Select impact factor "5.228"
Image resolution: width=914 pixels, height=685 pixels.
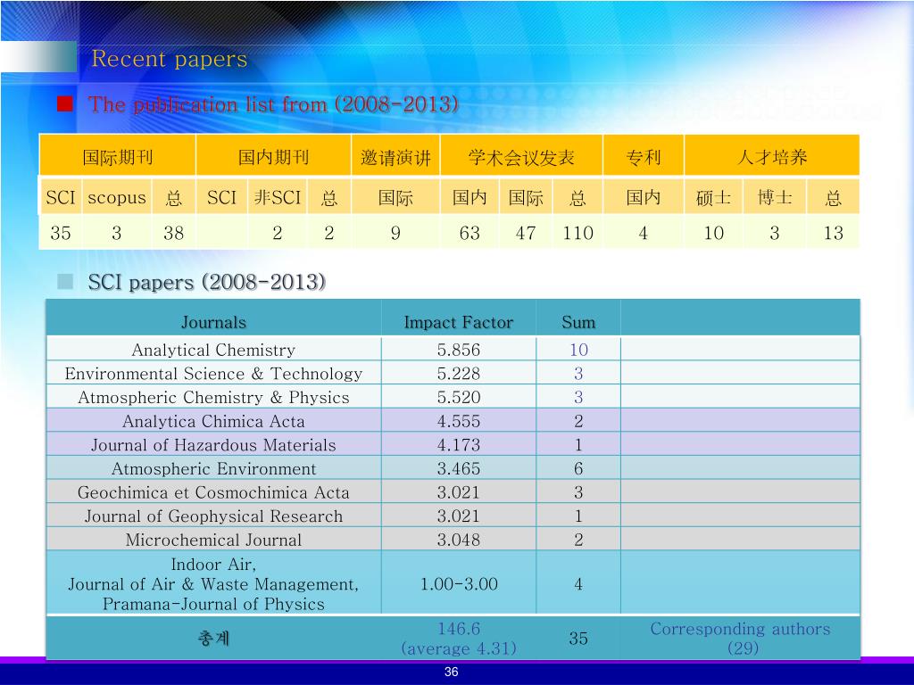pos(459,374)
